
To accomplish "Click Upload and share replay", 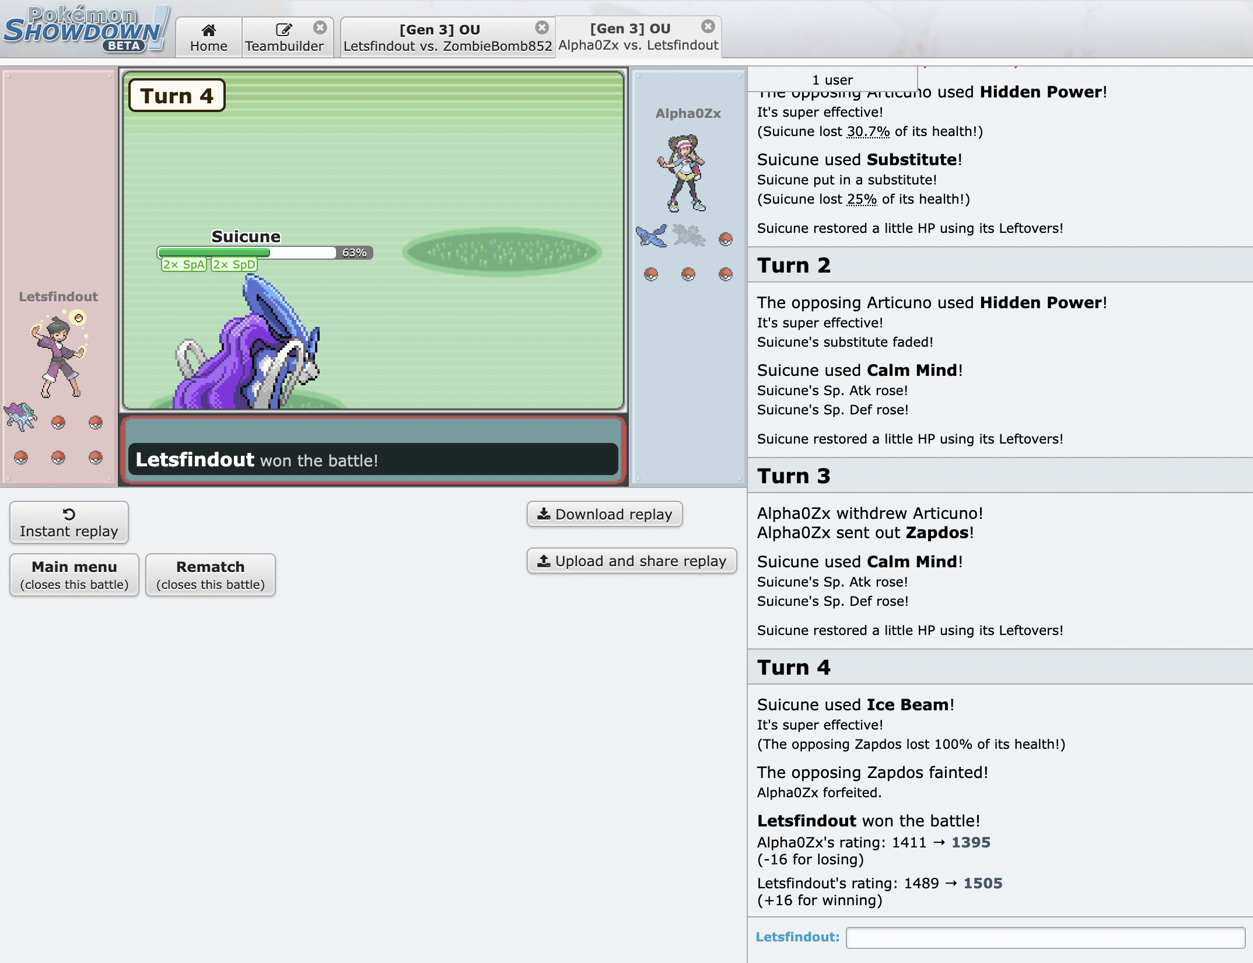I will [x=632, y=561].
